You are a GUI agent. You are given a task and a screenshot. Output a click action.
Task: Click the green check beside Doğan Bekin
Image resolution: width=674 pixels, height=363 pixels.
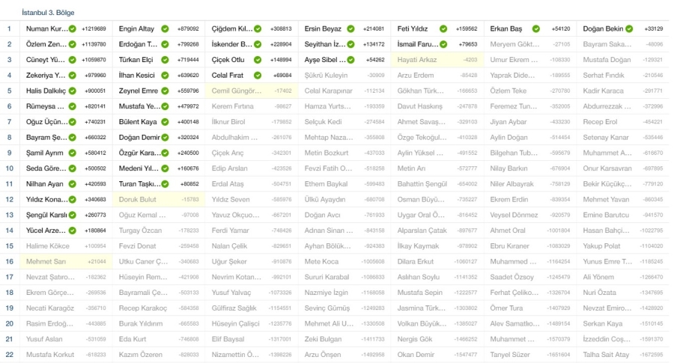click(x=629, y=28)
